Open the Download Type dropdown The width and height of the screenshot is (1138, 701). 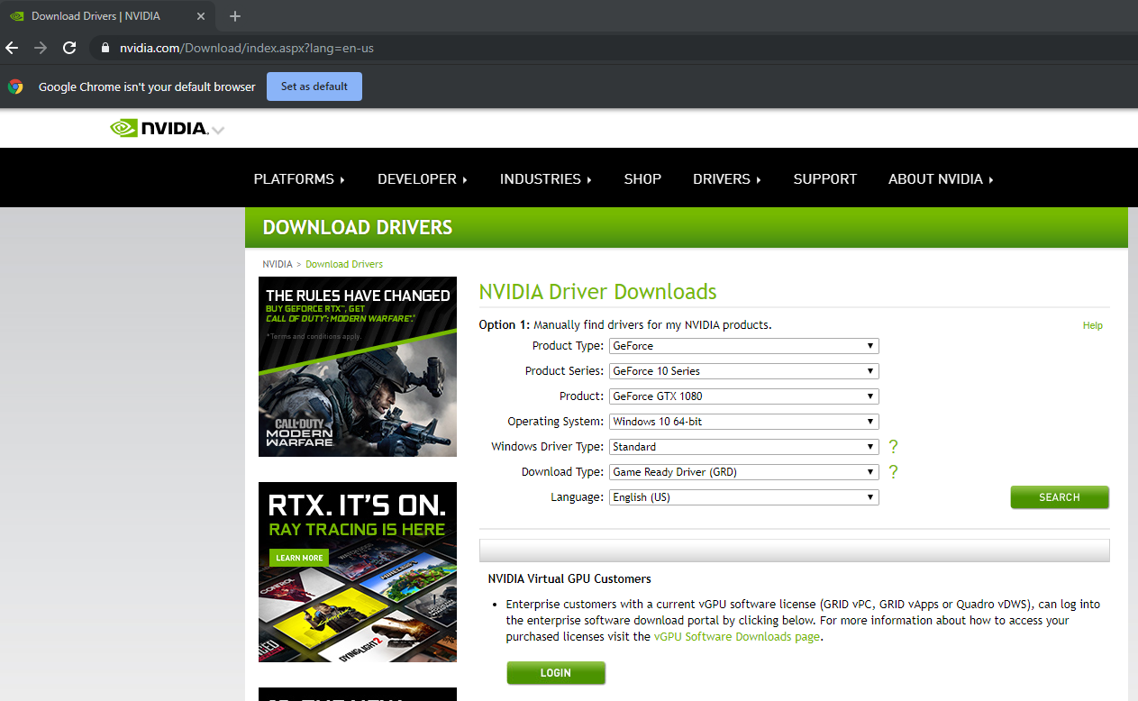click(744, 472)
